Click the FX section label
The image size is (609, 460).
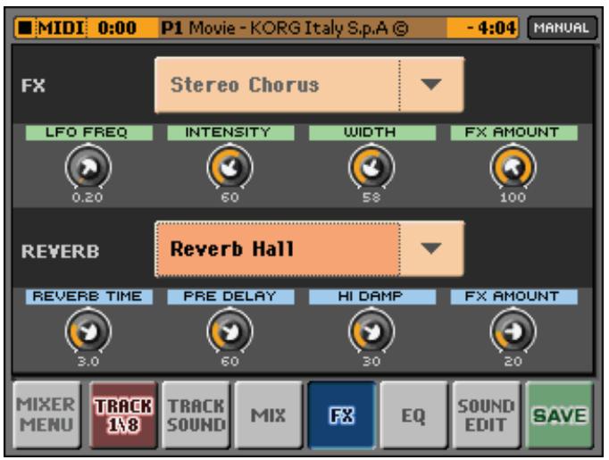tap(33, 86)
